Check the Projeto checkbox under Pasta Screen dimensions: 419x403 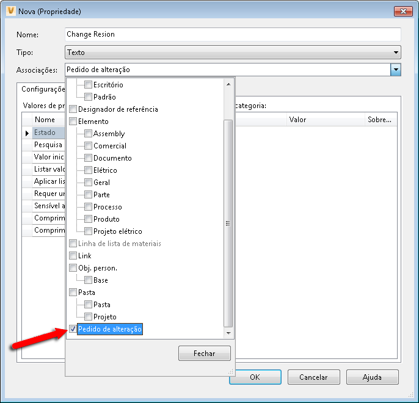(x=88, y=317)
